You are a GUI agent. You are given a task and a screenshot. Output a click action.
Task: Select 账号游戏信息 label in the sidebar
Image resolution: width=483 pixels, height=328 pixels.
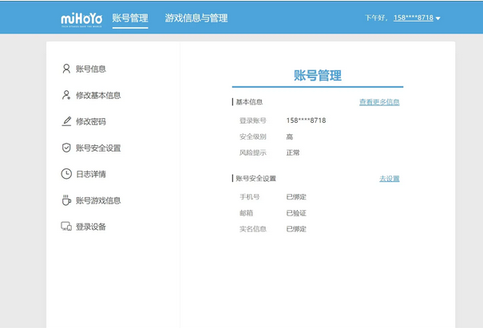[x=98, y=200]
